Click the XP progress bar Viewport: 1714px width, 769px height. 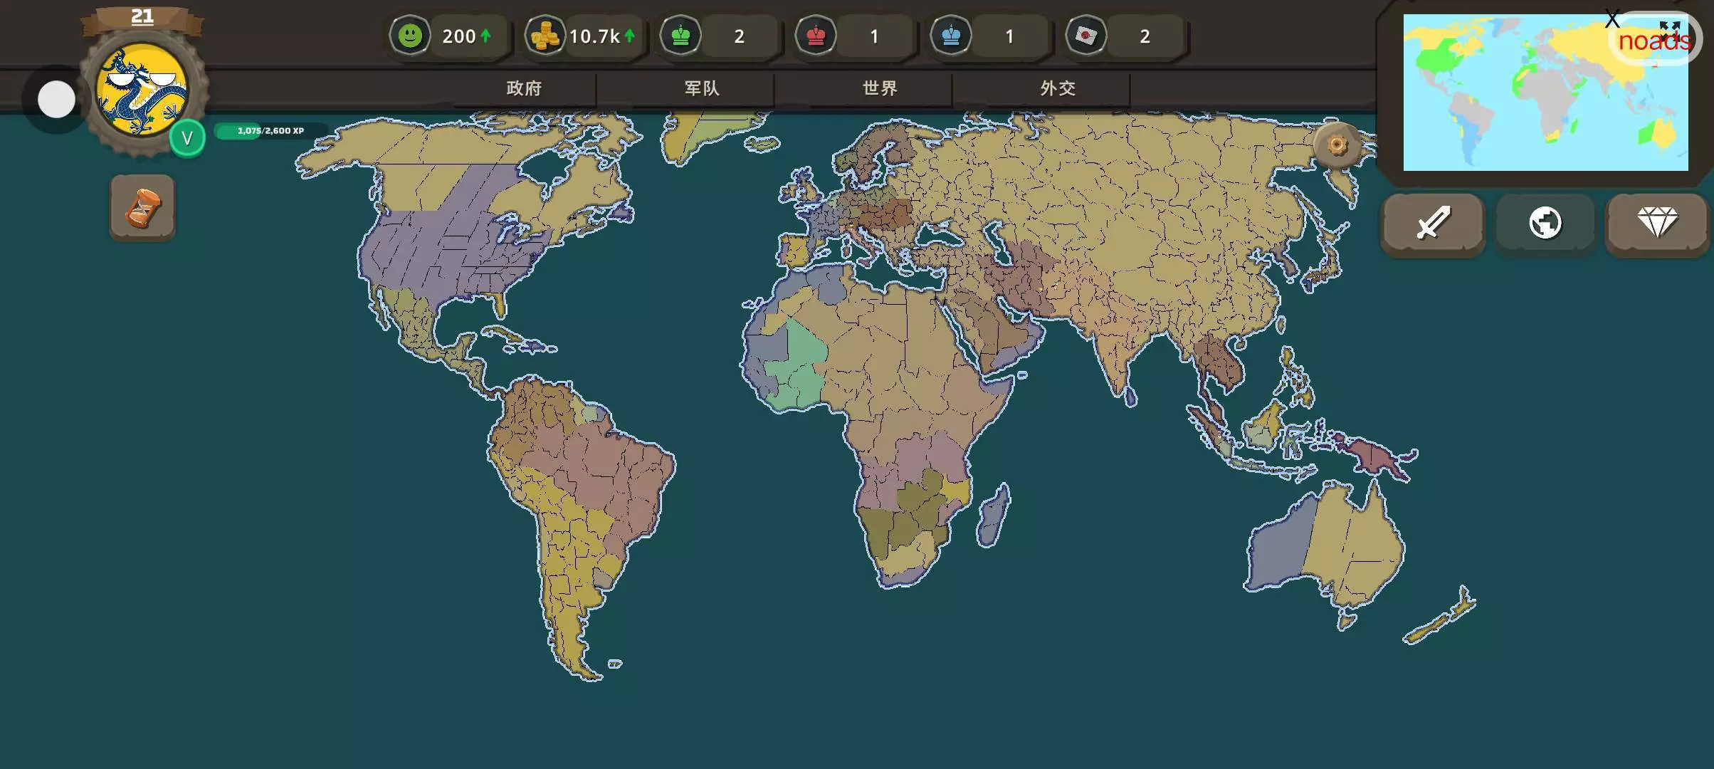(x=270, y=131)
